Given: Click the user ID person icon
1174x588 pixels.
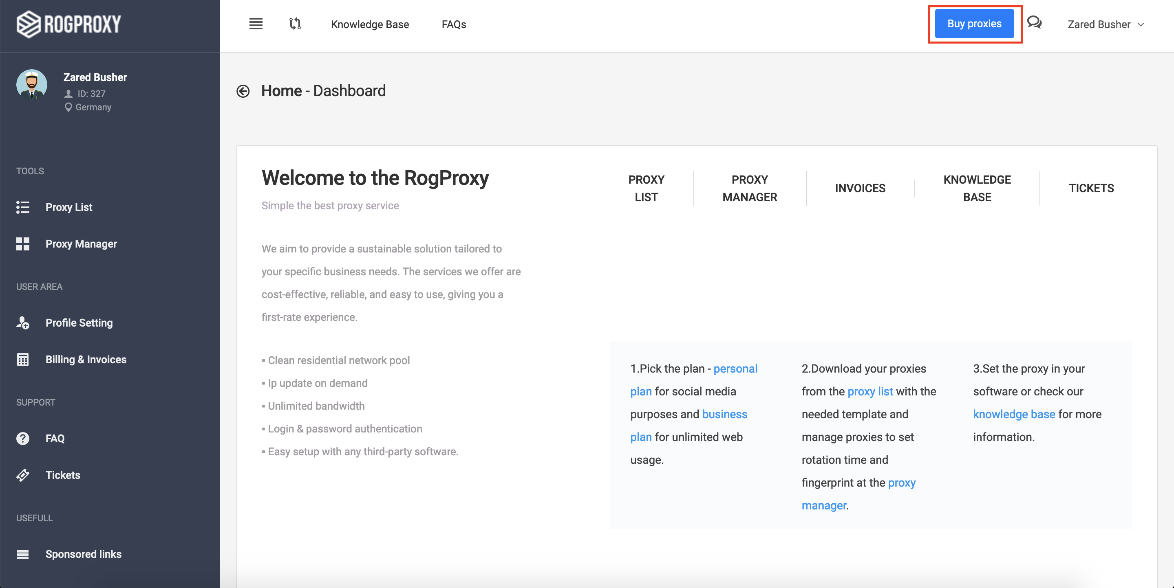Looking at the screenshot, I should tap(68, 94).
